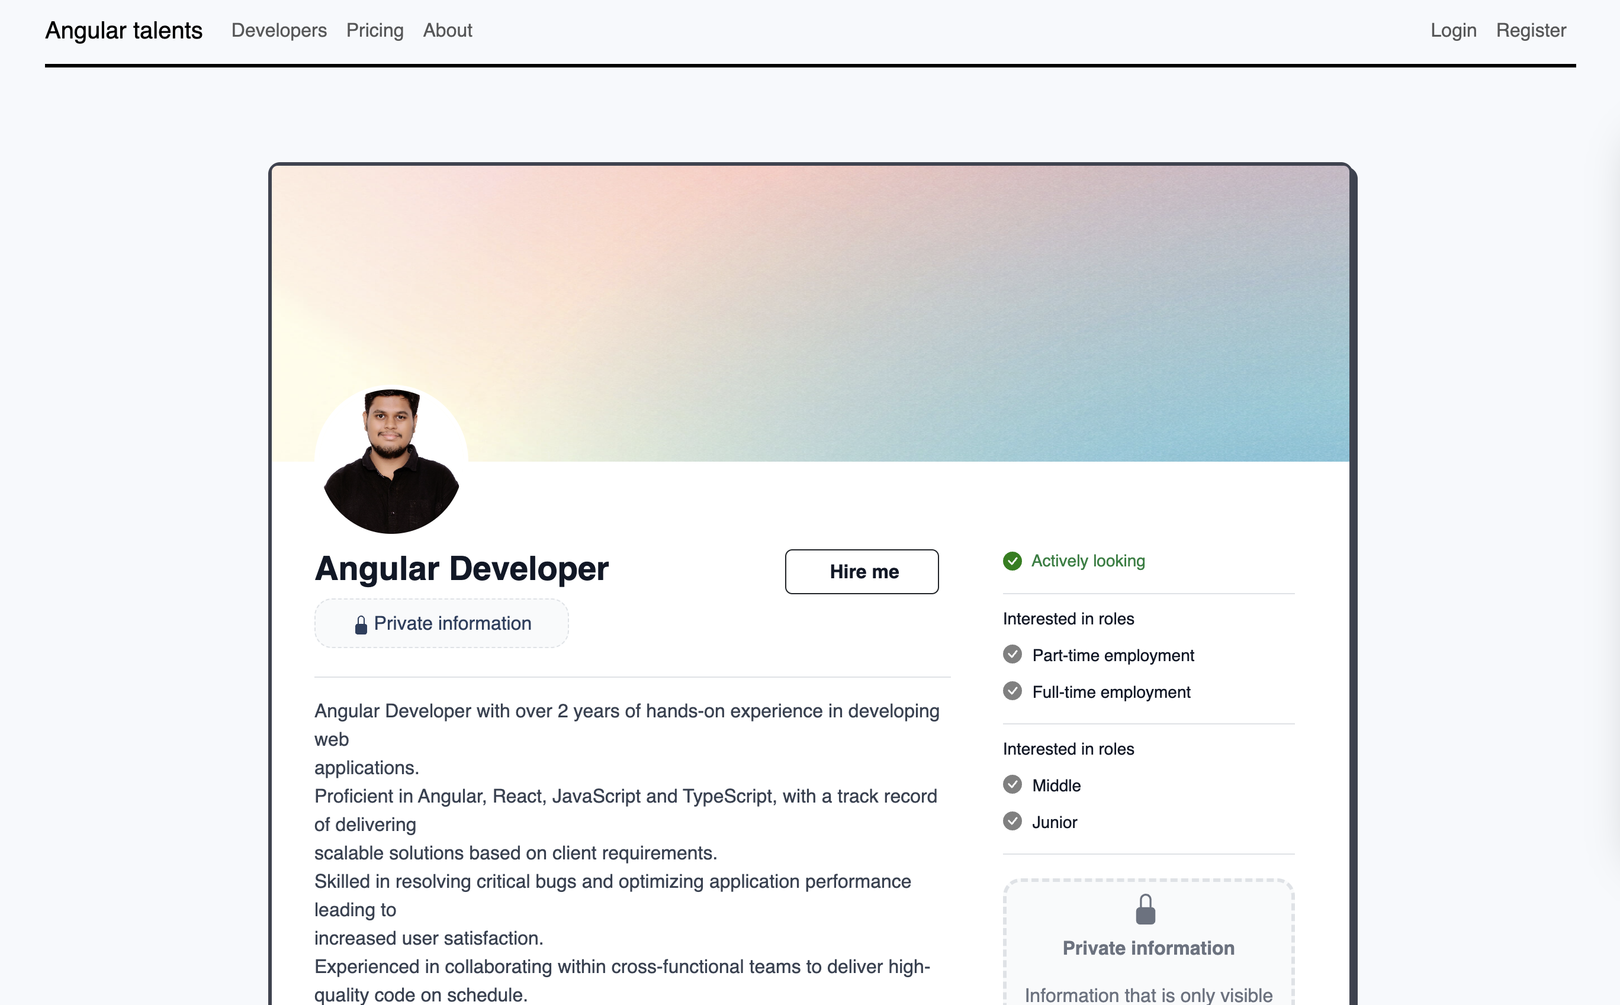Viewport: 1620px width, 1005px height.
Task: Toggle Part-time employment checkbox
Action: point(1013,655)
